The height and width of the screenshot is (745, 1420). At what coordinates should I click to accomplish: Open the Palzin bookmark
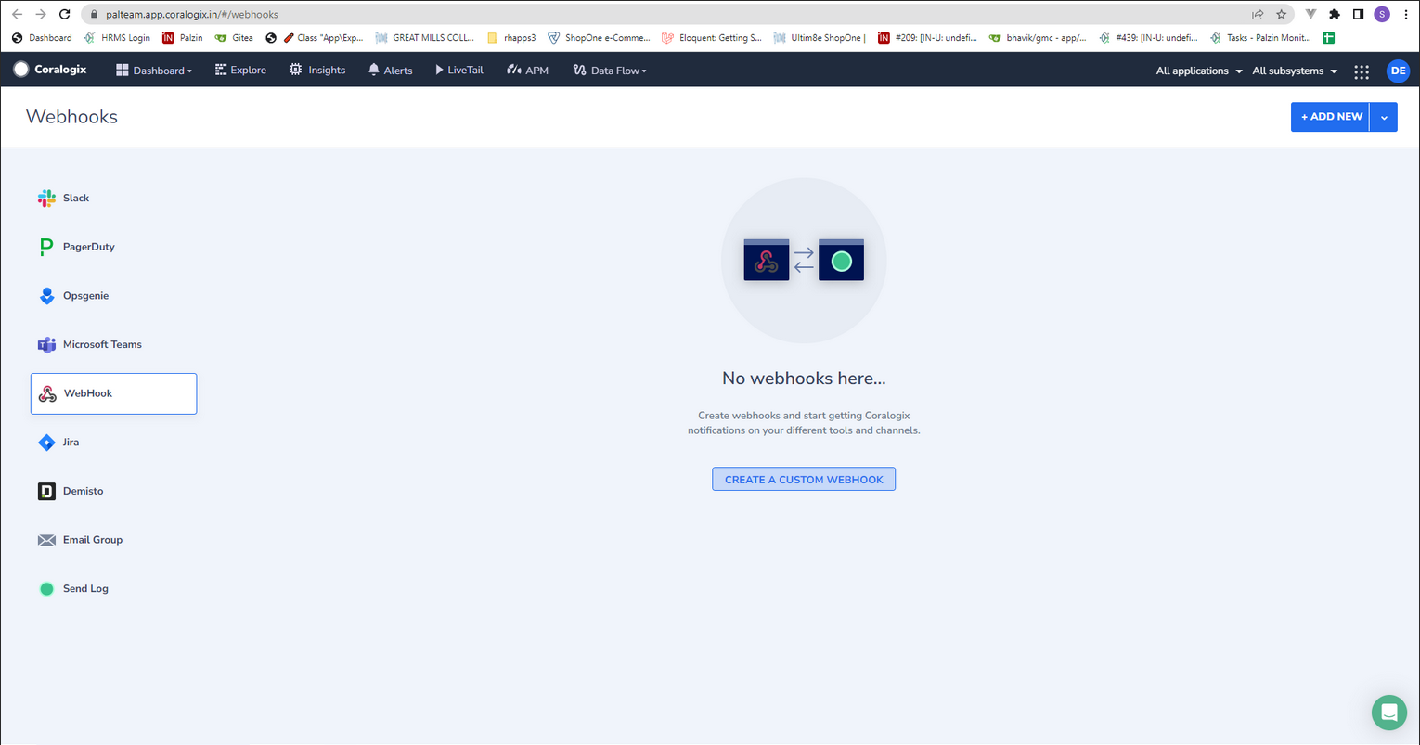183,38
